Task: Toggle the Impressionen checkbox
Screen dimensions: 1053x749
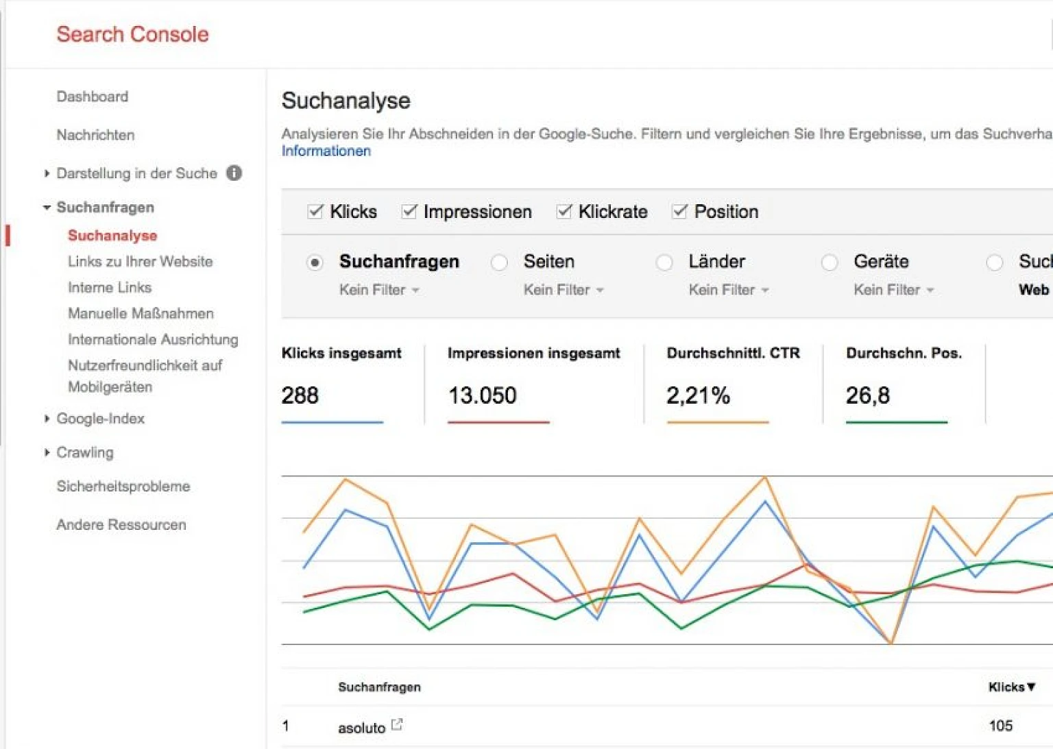Action: [409, 211]
